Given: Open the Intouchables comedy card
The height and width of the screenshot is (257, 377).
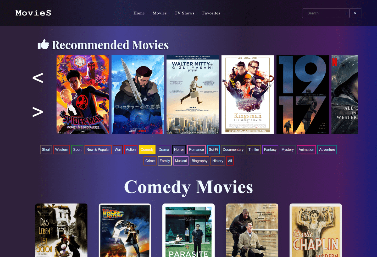Looking at the screenshot, I should [252, 230].
